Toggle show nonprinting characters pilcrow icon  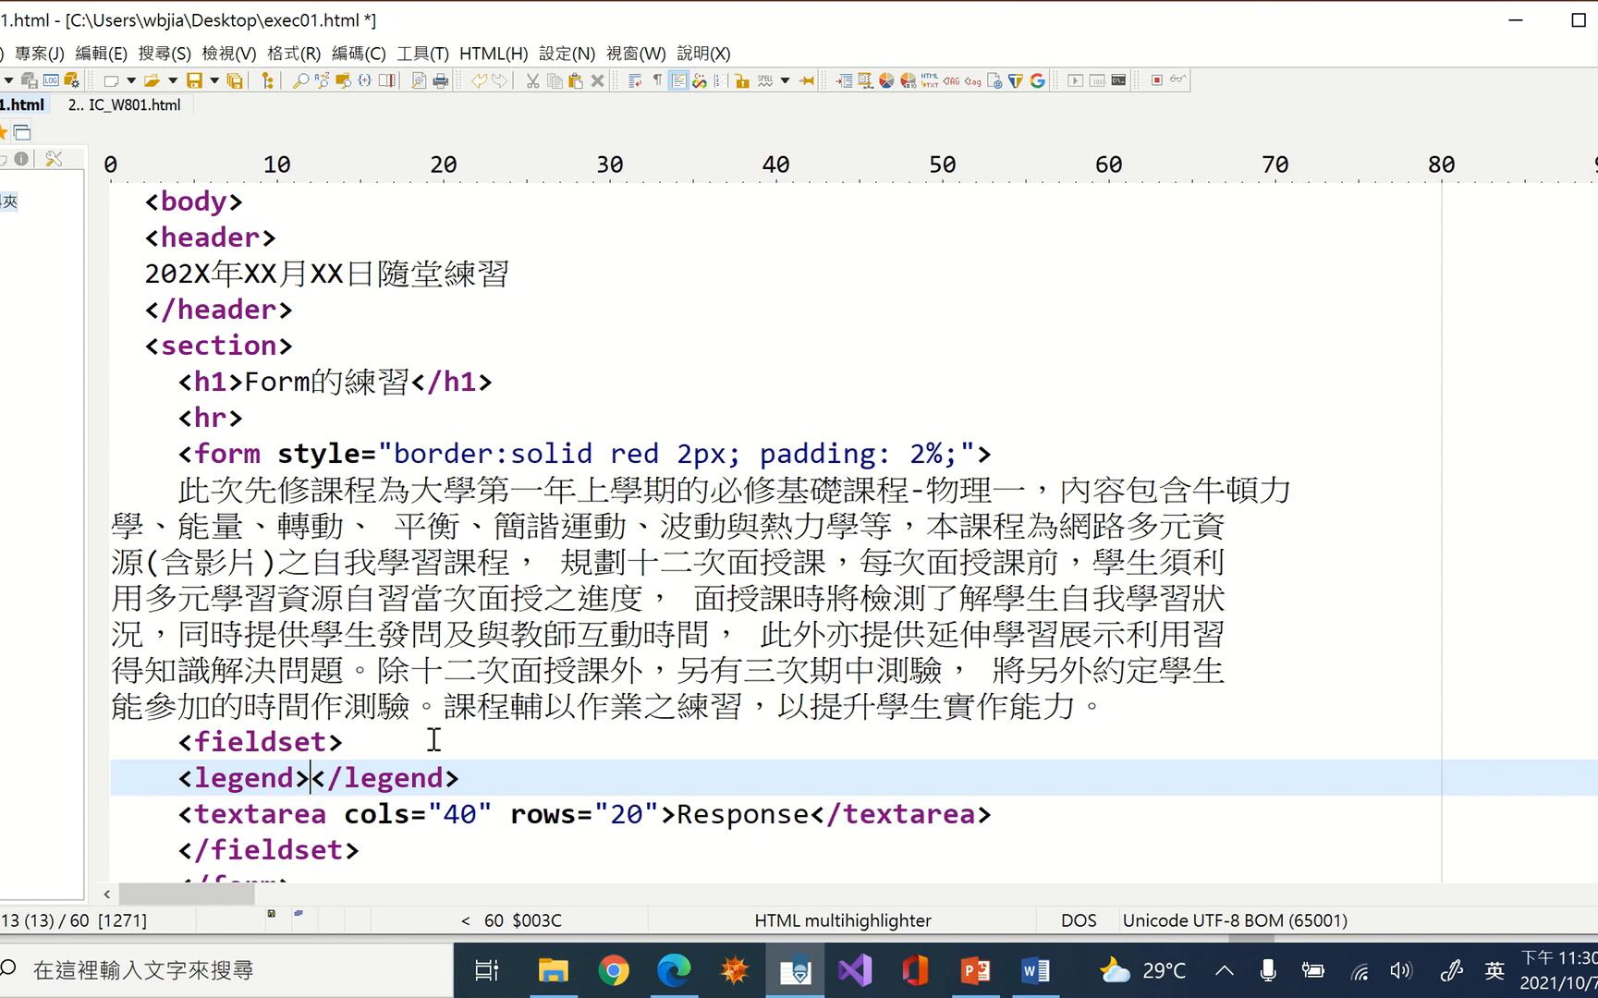point(657,80)
